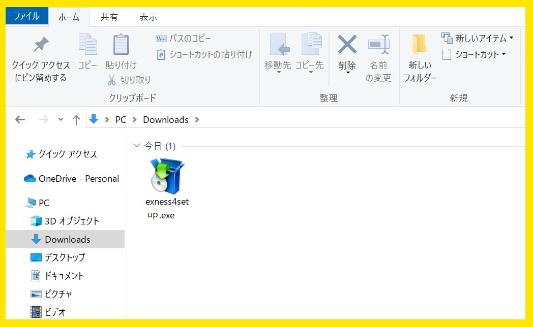Select the exness4setup.exe file icon

(166, 175)
